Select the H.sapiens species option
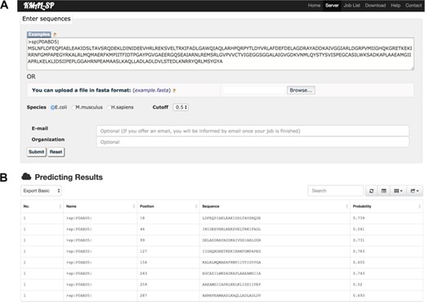 click(109, 107)
